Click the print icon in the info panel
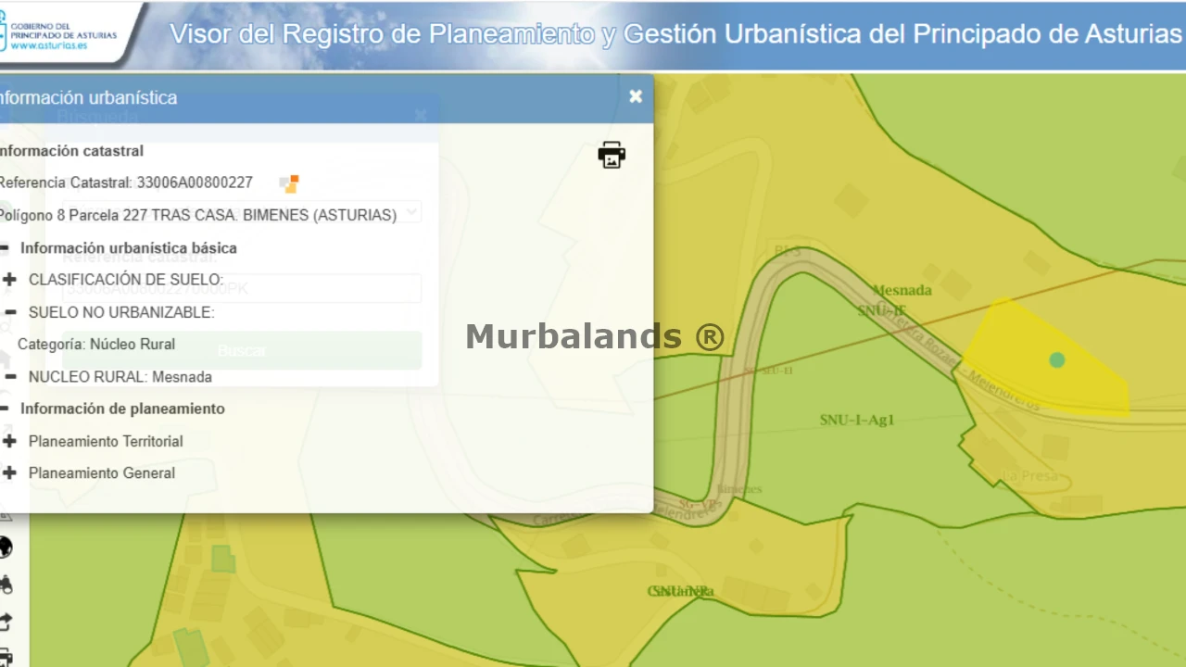 tap(612, 155)
